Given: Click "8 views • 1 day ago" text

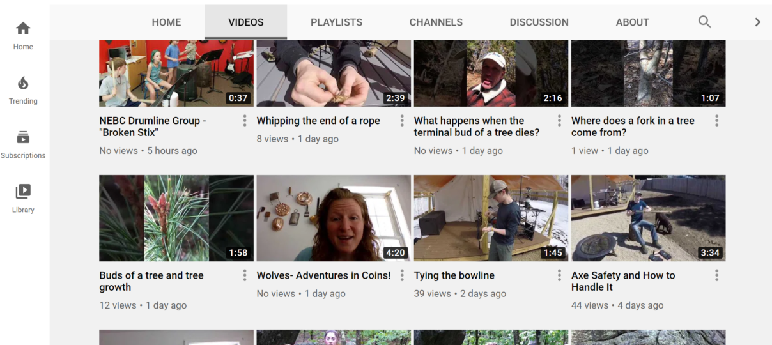Looking at the screenshot, I should (298, 139).
